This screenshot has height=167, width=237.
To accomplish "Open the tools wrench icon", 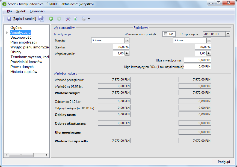I will coord(68,19).
